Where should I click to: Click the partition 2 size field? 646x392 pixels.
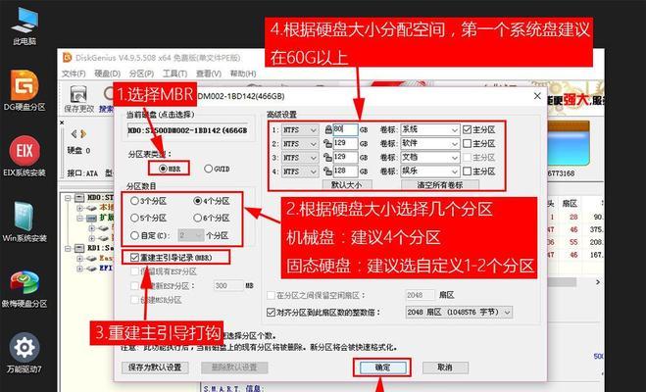346,144
